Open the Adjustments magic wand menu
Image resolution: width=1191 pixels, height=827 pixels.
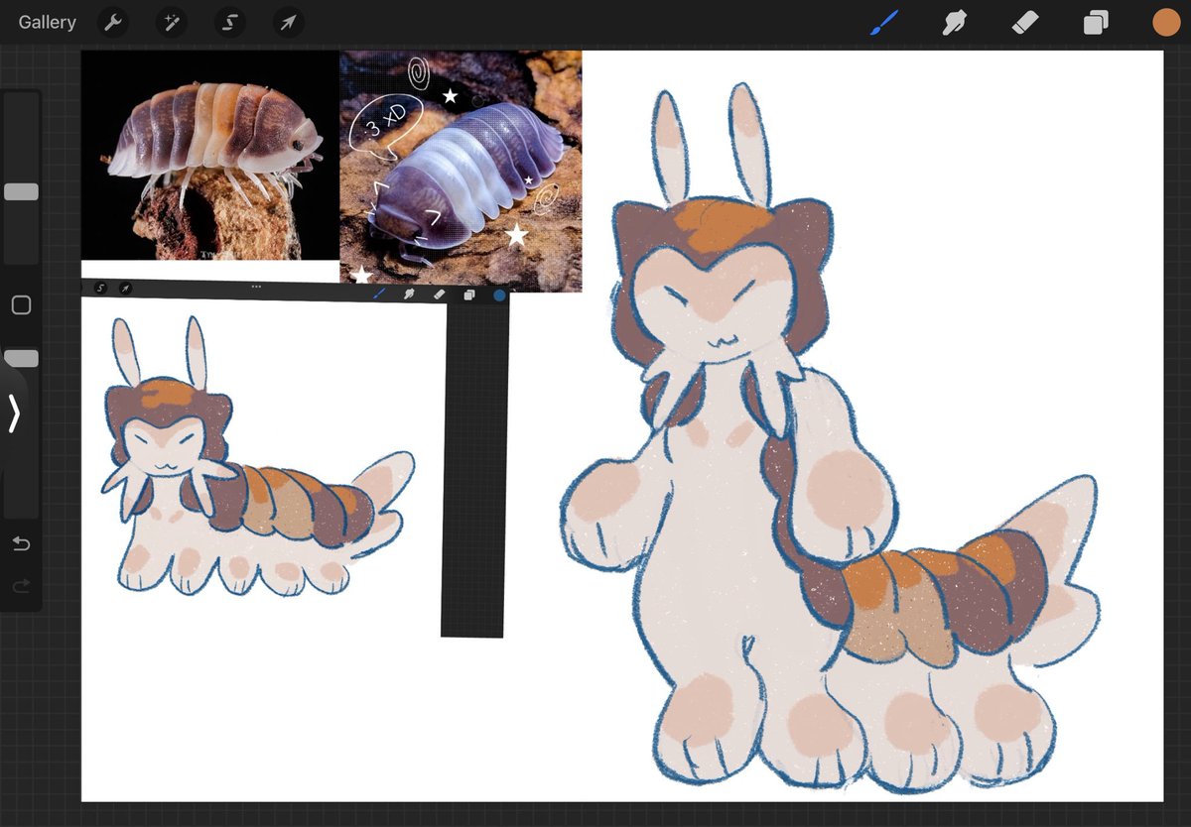171,22
